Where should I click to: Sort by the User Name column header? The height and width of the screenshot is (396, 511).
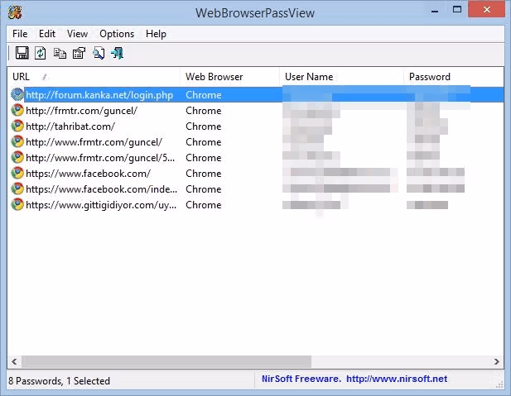[341, 77]
